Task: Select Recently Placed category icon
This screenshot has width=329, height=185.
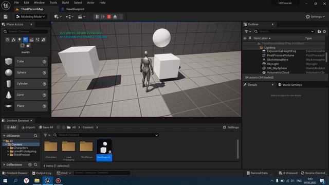Action: point(7,40)
